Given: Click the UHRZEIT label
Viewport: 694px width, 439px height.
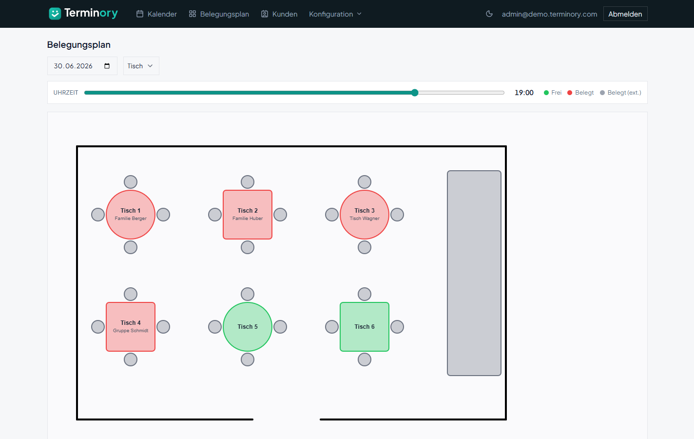Looking at the screenshot, I should tap(66, 93).
